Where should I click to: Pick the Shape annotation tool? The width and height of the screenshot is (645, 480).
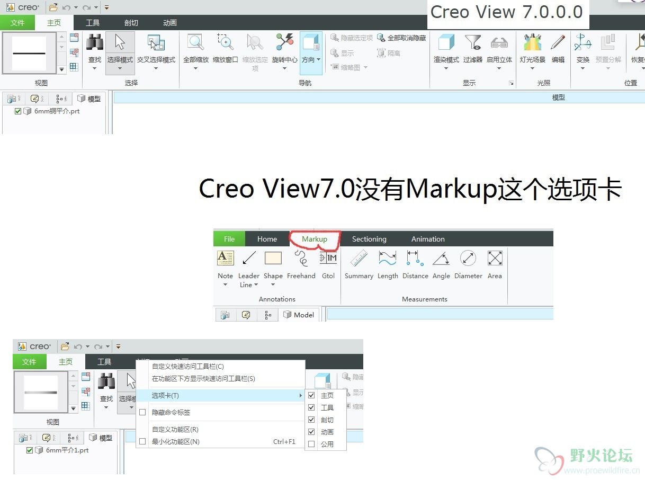click(x=273, y=259)
